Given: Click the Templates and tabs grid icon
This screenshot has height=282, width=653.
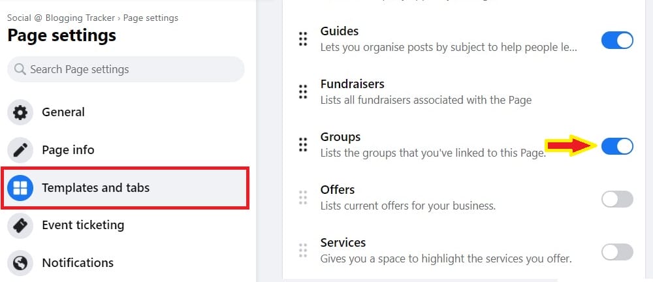Looking at the screenshot, I should (20, 188).
